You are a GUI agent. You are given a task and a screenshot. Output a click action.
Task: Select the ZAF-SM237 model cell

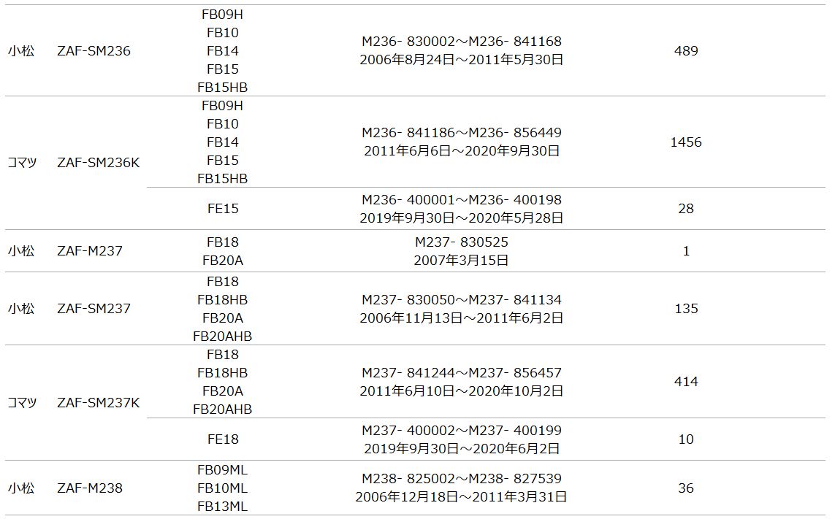[x=94, y=309]
